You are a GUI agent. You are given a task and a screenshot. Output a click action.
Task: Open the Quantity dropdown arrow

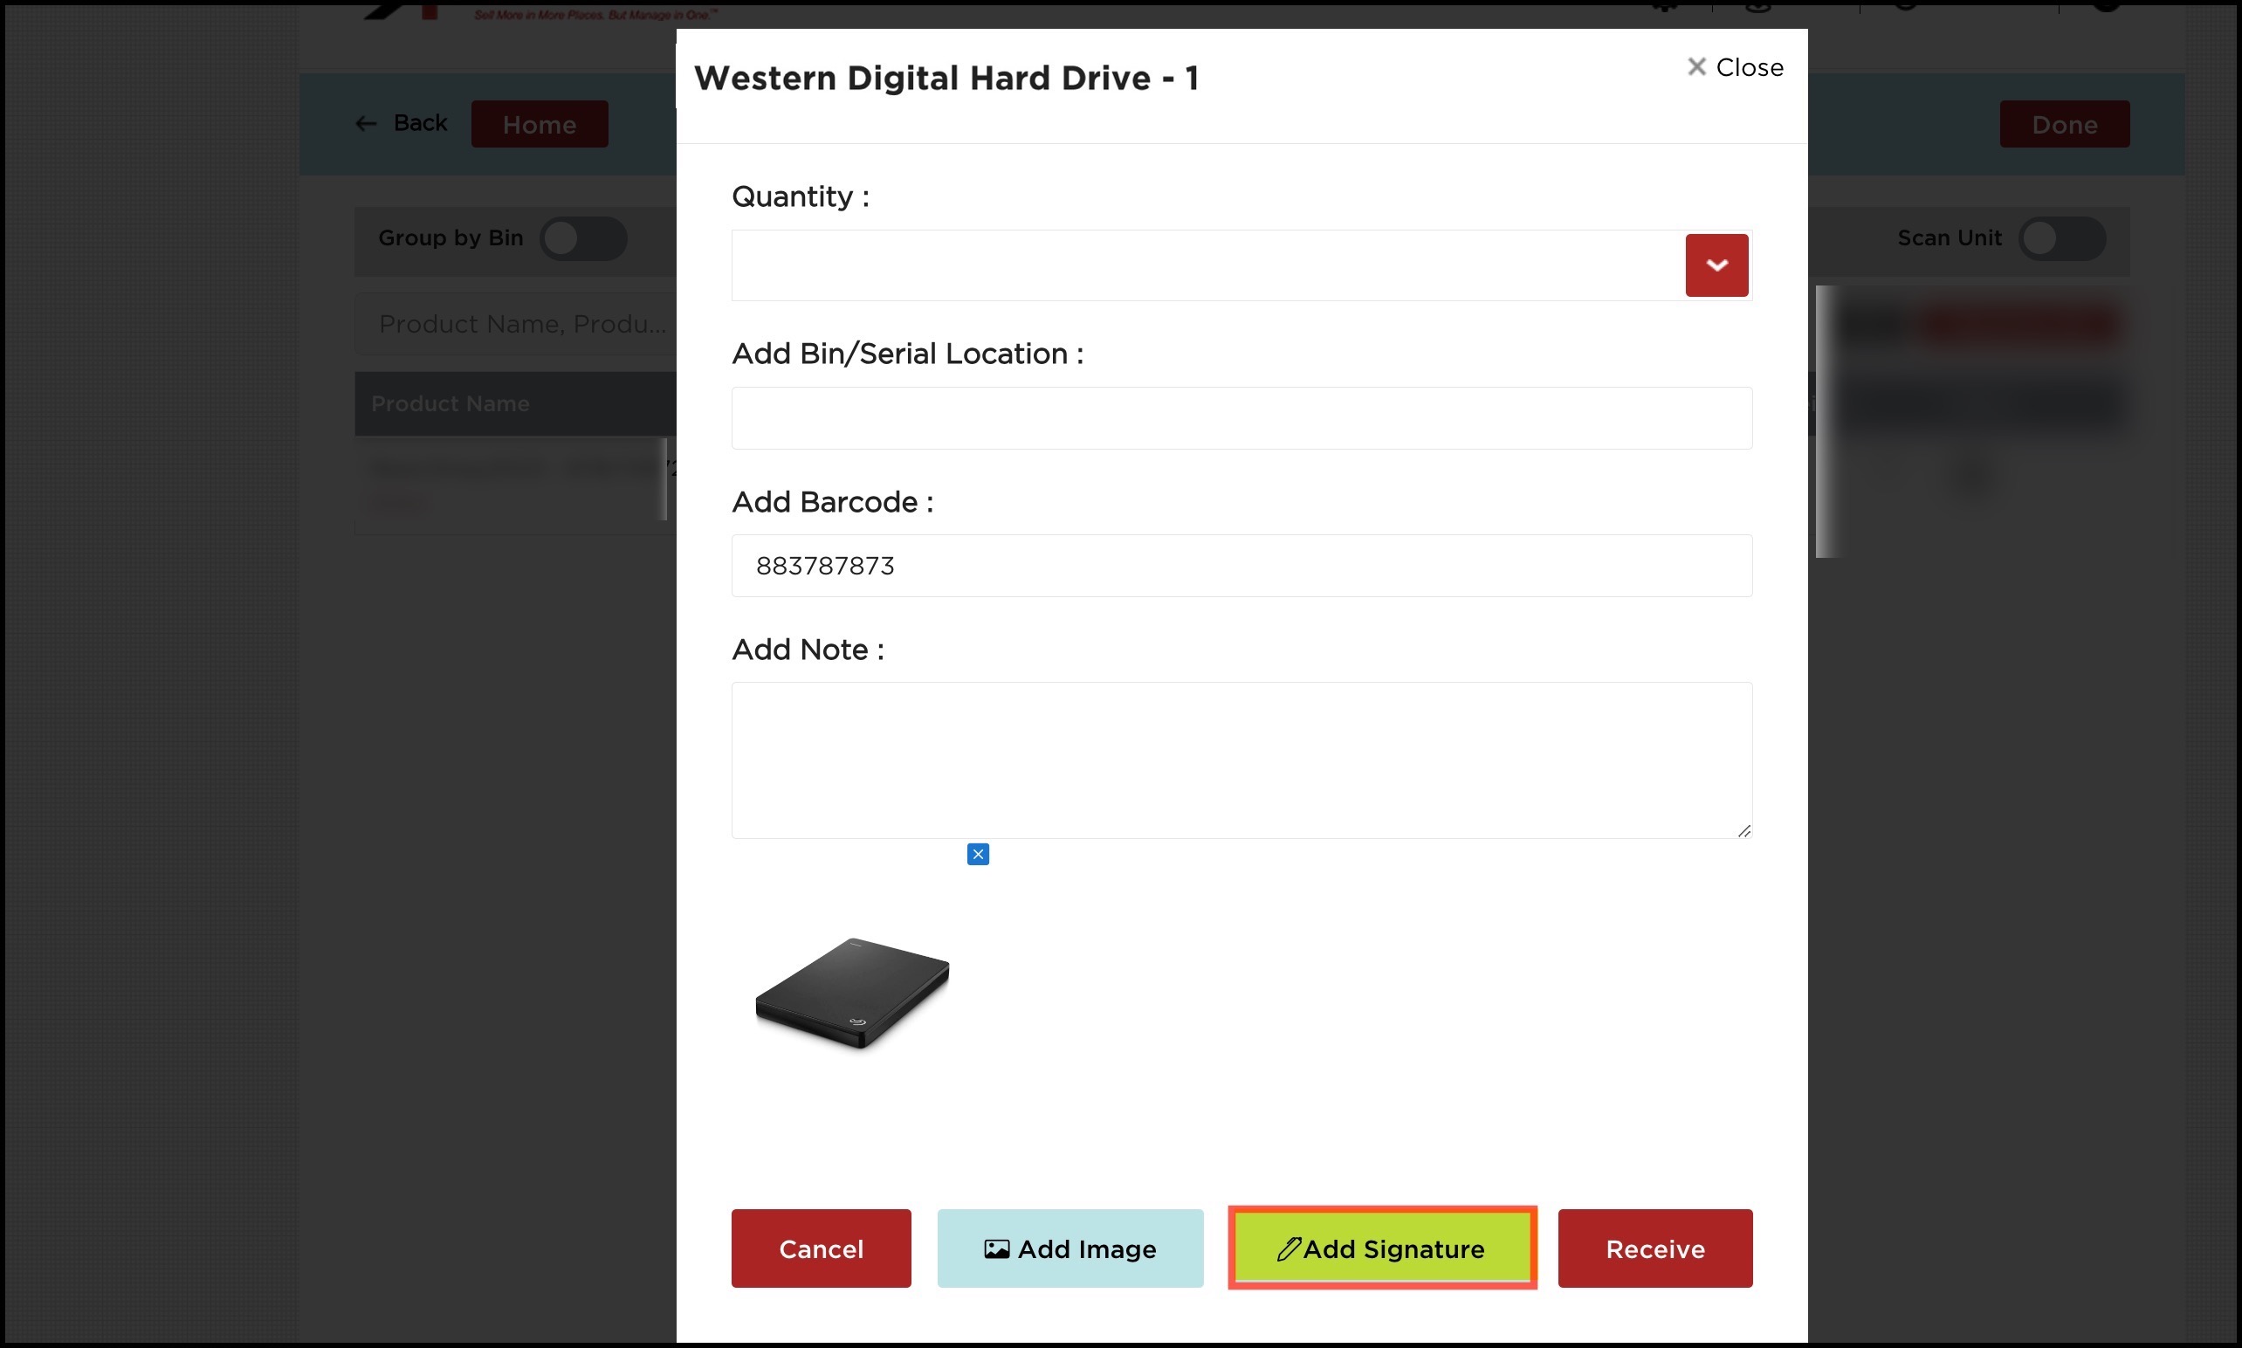[1716, 265]
